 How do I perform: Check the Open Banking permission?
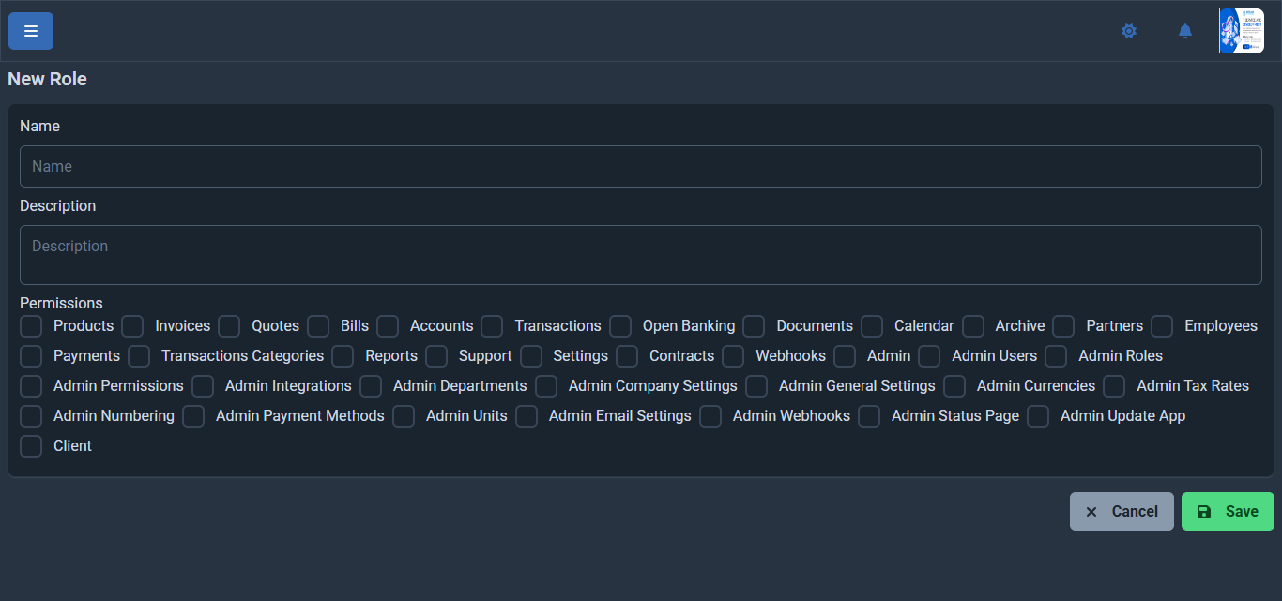620,326
